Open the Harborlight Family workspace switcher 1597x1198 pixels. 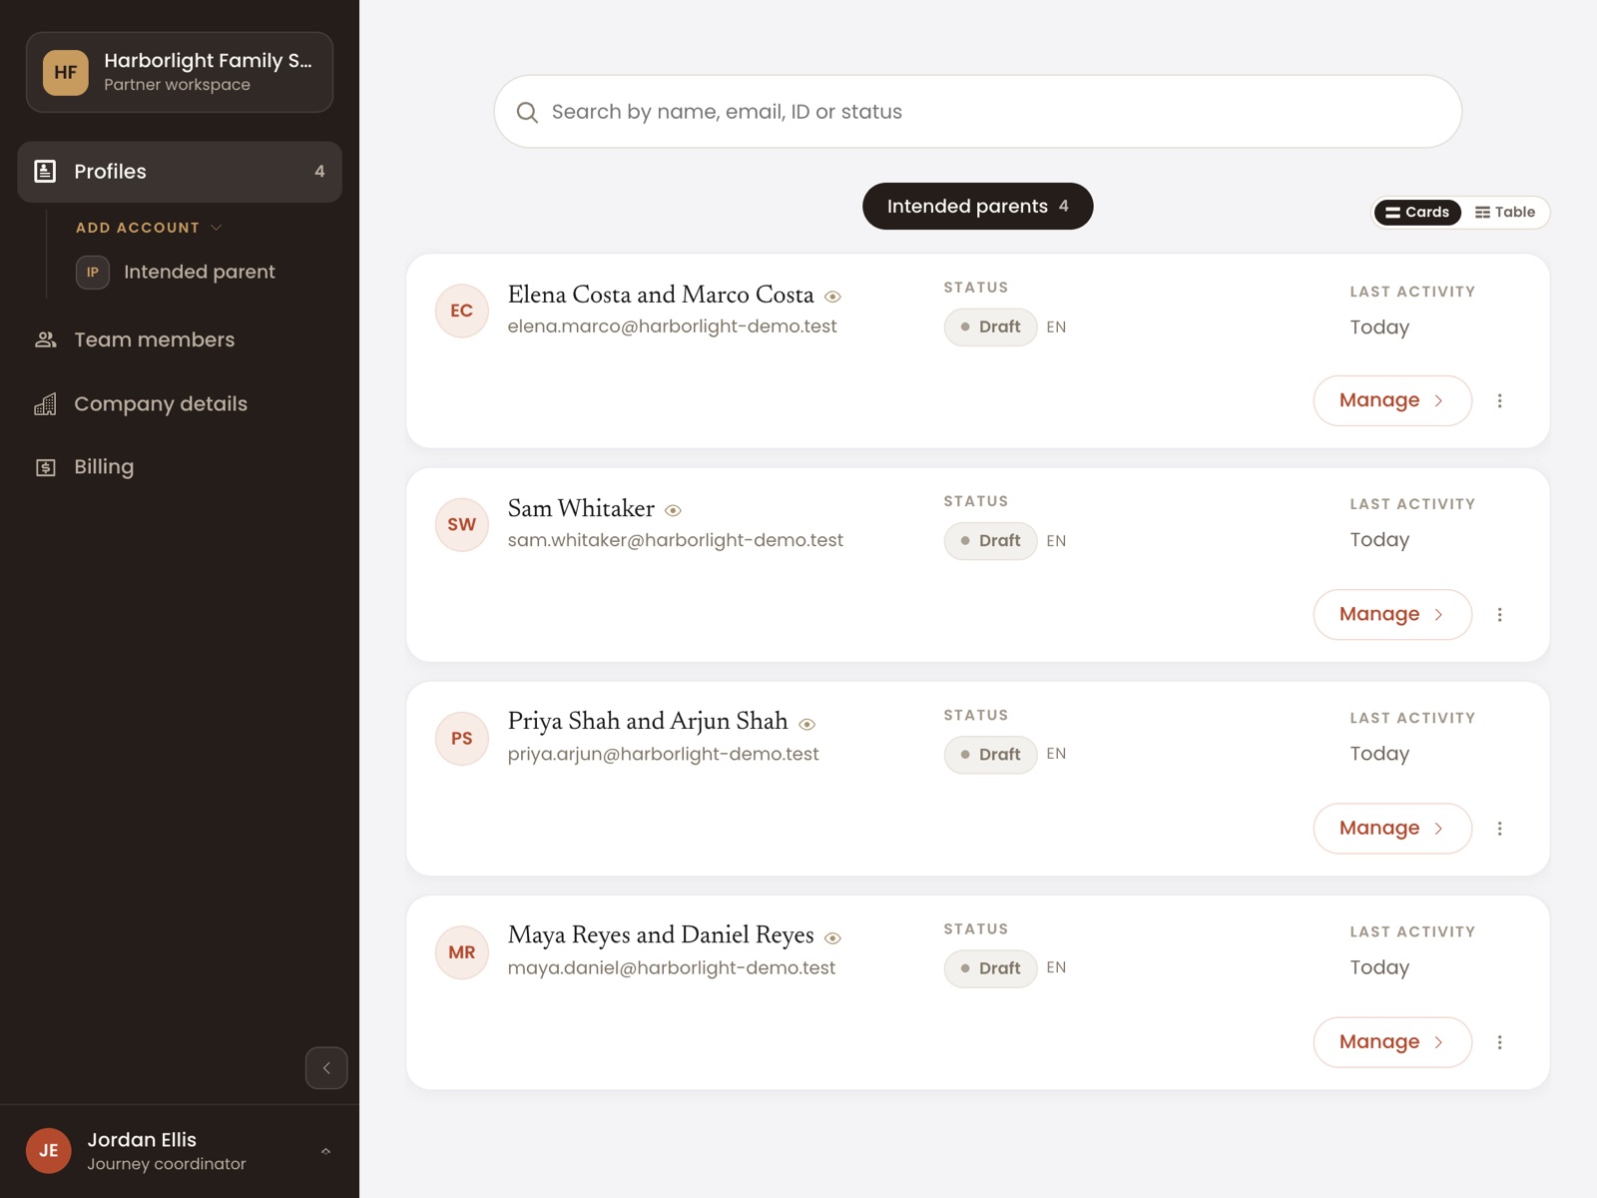180,72
